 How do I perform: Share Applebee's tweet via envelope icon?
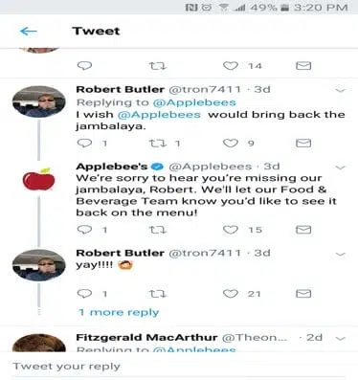click(x=303, y=230)
